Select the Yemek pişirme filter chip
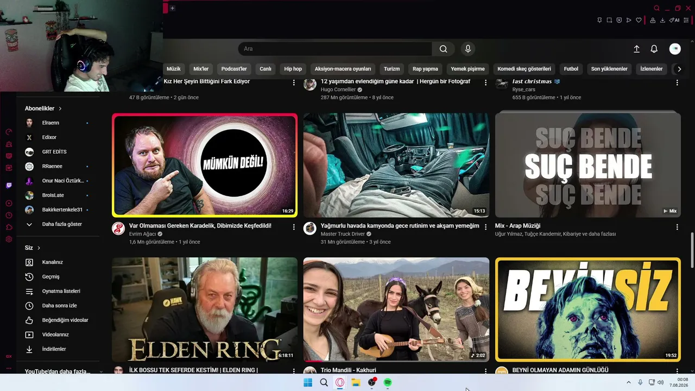Image resolution: width=695 pixels, height=391 pixels. 468,69
